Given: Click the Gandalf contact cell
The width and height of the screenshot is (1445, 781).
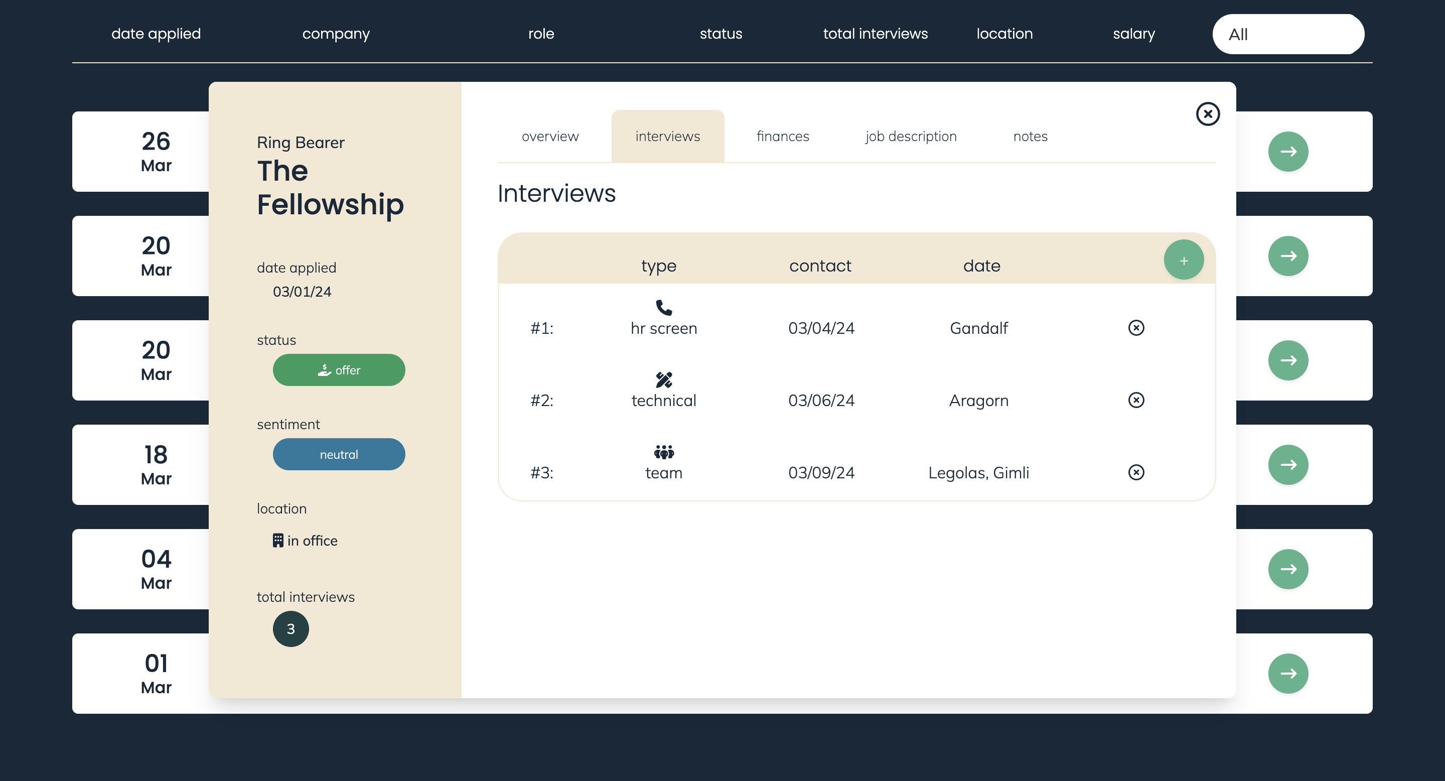Looking at the screenshot, I should click(x=978, y=328).
